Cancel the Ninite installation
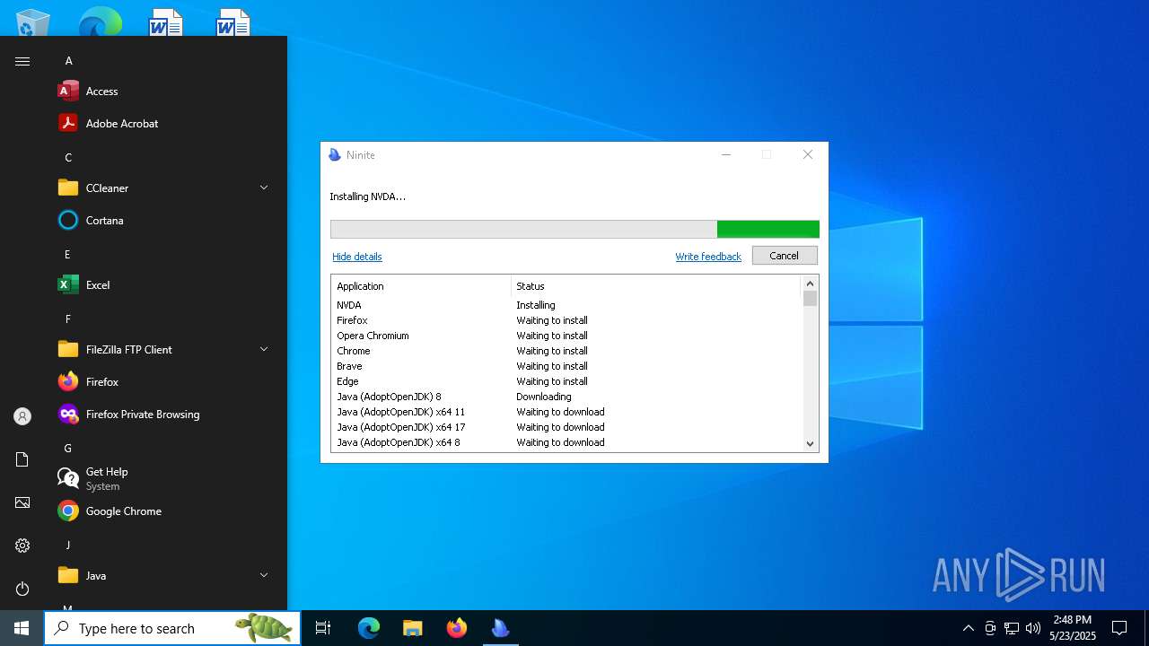The image size is (1149, 646). (x=785, y=256)
